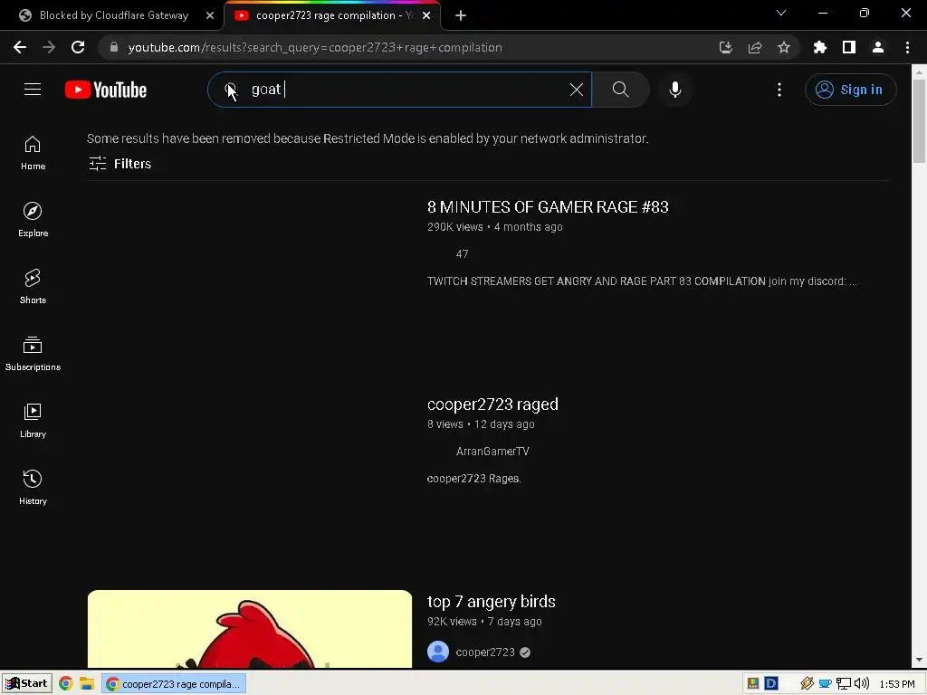Open History in the sidebar

(x=33, y=488)
